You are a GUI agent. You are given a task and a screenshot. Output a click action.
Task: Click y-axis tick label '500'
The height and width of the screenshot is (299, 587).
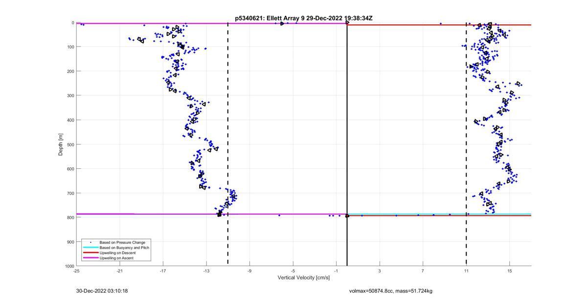click(x=70, y=144)
